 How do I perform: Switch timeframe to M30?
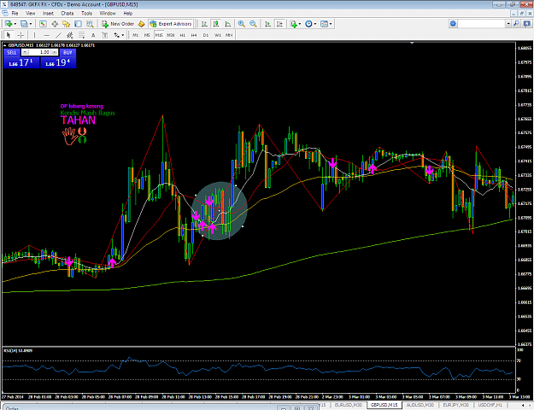click(171, 35)
